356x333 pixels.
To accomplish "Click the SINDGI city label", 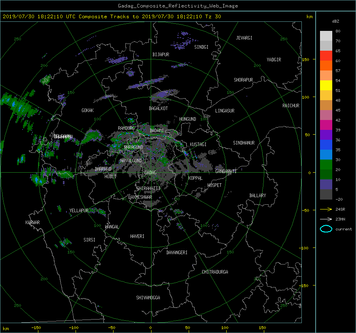I will click(x=201, y=47).
